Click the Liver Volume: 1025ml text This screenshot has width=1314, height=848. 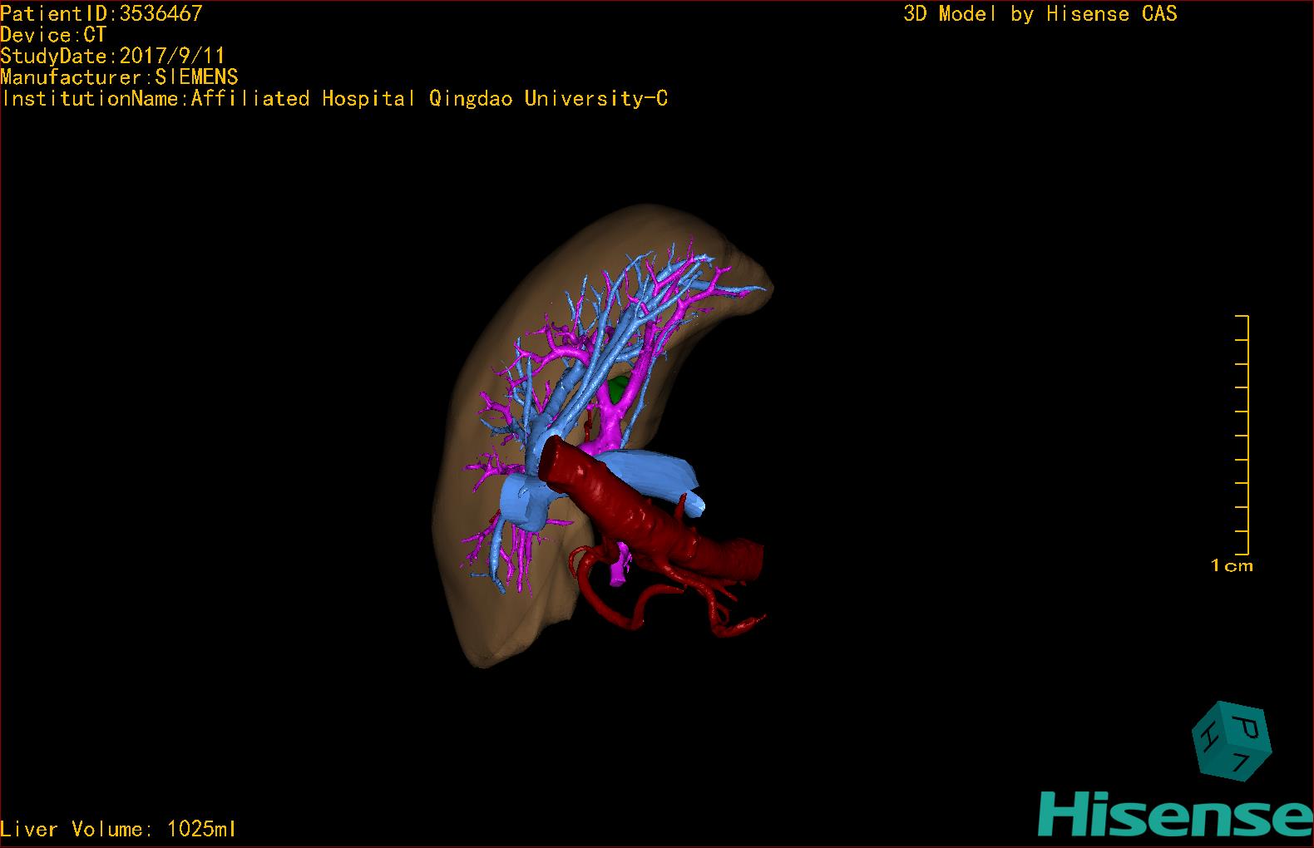[x=118, y=829]
